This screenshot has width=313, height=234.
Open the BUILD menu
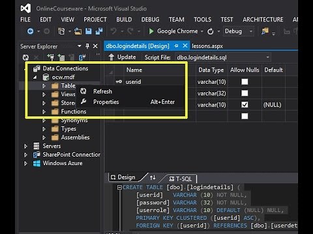coord(124,19)
